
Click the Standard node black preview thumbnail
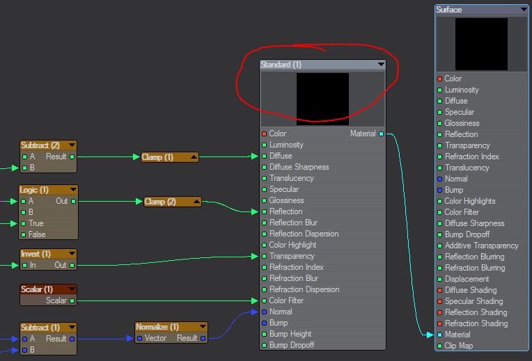coord(322,99)
